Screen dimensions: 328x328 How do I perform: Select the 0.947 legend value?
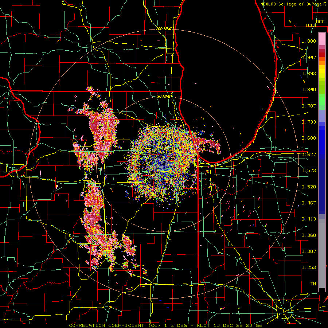pos(309,57)
